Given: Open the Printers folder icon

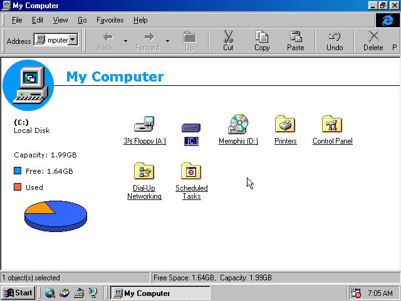Looking at the screenshot, I should click(285, 124).
